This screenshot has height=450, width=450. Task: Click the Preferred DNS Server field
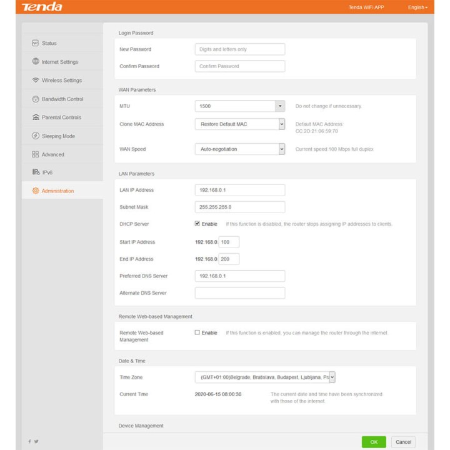coord(240,276)
